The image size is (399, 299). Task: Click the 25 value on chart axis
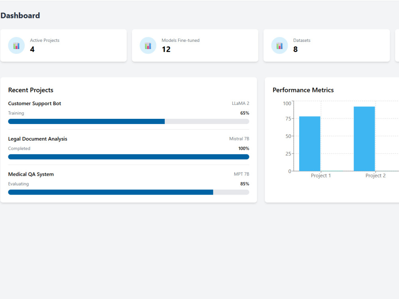coord(288,154)
